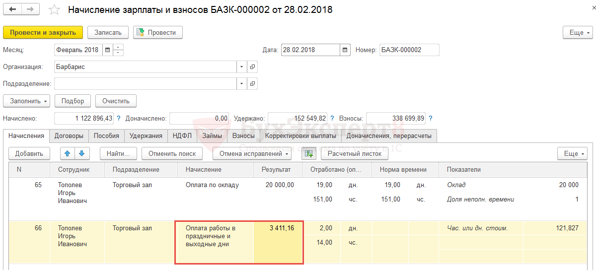Click 14,00 hours worked cell
The width and height of the screenshot is (596, 270).
[x=324, y=242]
